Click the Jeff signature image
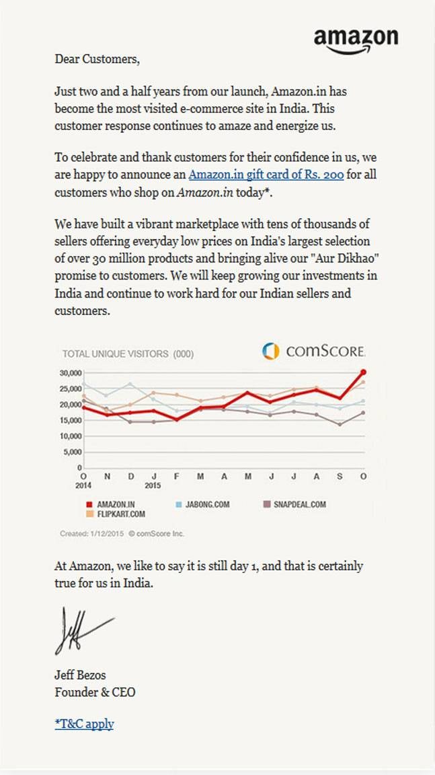This screenshot has width=435, height=775. pyautogui.click(x=85, y=631)
